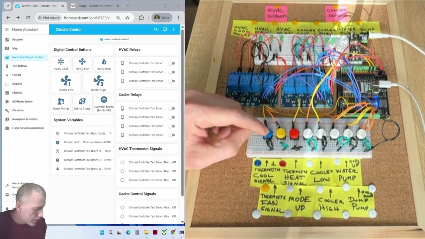Screen dimensions: 425x239
Task: Open the row showing 0.0 h
Action: tap(82, 151)
